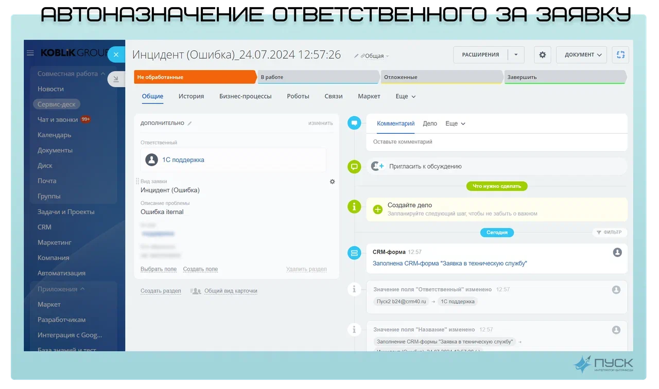Screen dimensions: 659x389
Task: Open the Заявка в техническую службу CRM-form link
Action: (x=450, y=263)
